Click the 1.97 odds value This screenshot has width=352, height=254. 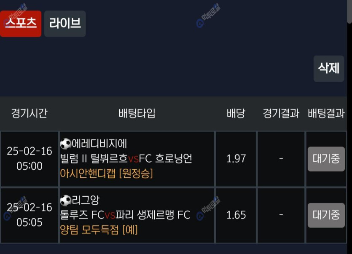point(236,159)
